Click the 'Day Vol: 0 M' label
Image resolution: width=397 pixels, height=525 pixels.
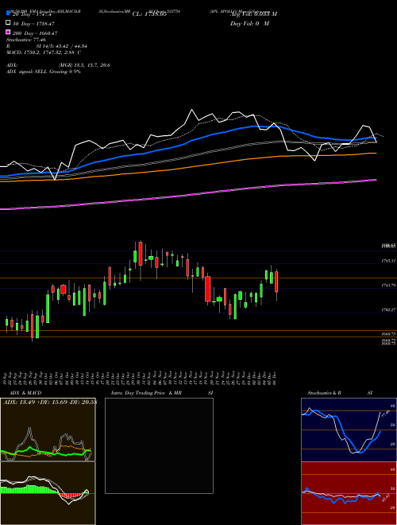tap(249, 24)
